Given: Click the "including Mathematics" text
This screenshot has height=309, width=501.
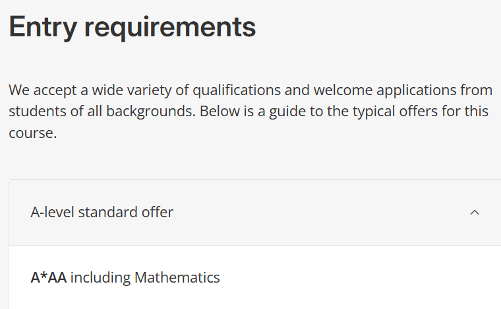Looking at the screenshot, I should click(145, 278).
